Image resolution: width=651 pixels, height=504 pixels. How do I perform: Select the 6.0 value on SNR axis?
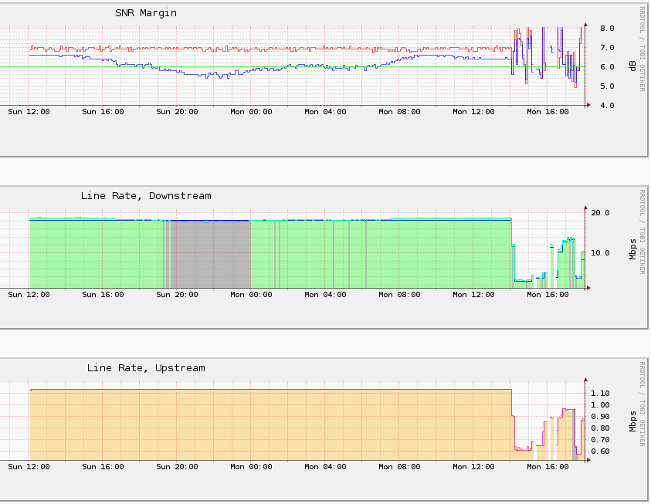(x=607, y=67)
